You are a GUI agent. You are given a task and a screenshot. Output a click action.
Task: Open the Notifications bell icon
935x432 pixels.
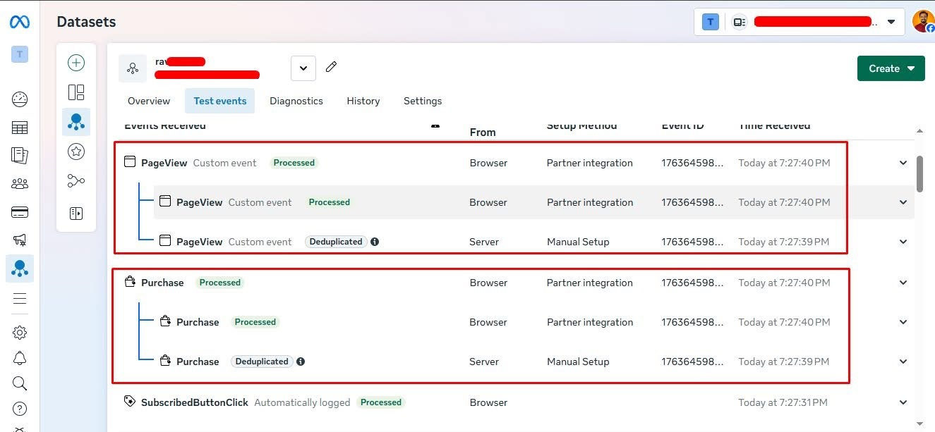click(x=20, y=358)
